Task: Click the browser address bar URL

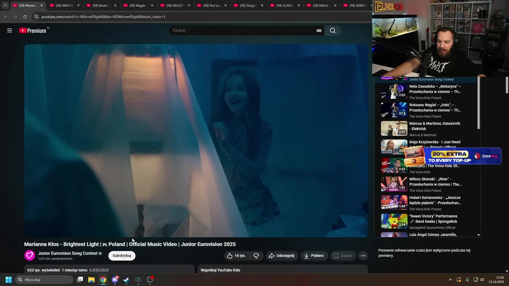Action: tap(103, 17)
